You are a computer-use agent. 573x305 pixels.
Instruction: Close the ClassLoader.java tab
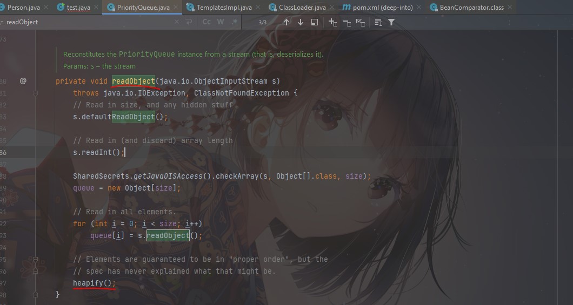[332, 8]
